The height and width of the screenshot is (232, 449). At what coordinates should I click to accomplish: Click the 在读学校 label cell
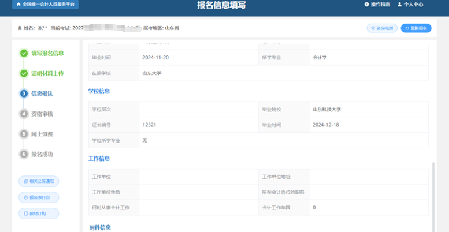114,73
